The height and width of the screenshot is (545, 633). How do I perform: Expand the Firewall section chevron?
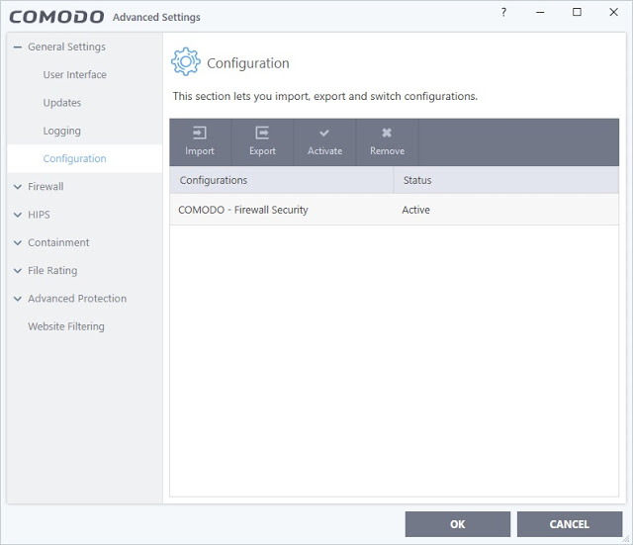[x=18, y=187]
